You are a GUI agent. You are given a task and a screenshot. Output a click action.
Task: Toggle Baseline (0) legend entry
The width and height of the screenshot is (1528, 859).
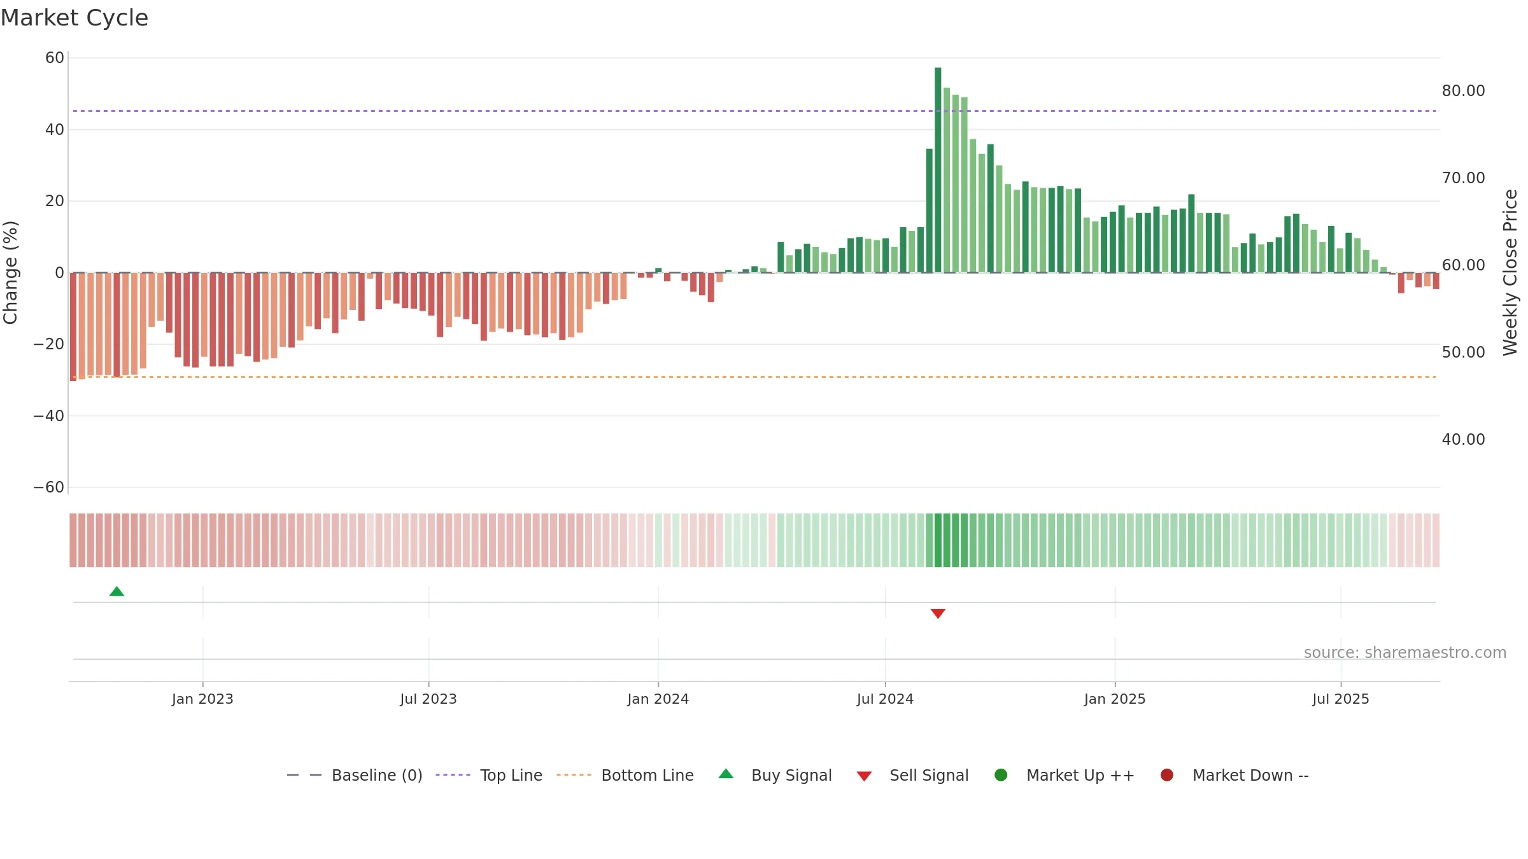coord(355,775)
